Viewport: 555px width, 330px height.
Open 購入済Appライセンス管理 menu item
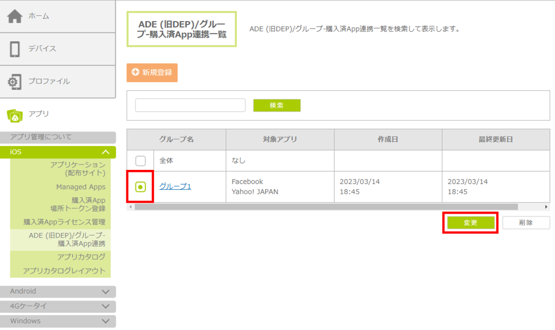[x=64, y=222]
